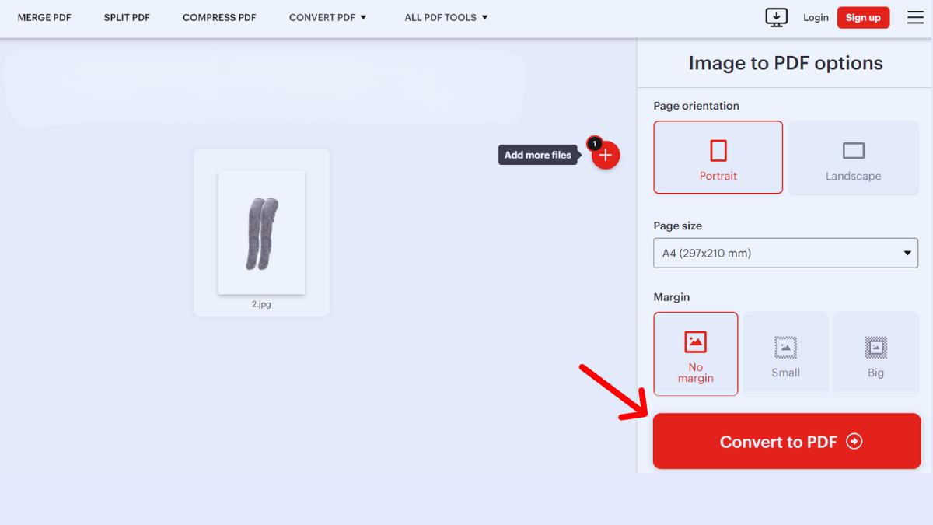Screen dimensions: 933x525
Task: Expand the Convert PDF menu
Action: pos(327,17)
